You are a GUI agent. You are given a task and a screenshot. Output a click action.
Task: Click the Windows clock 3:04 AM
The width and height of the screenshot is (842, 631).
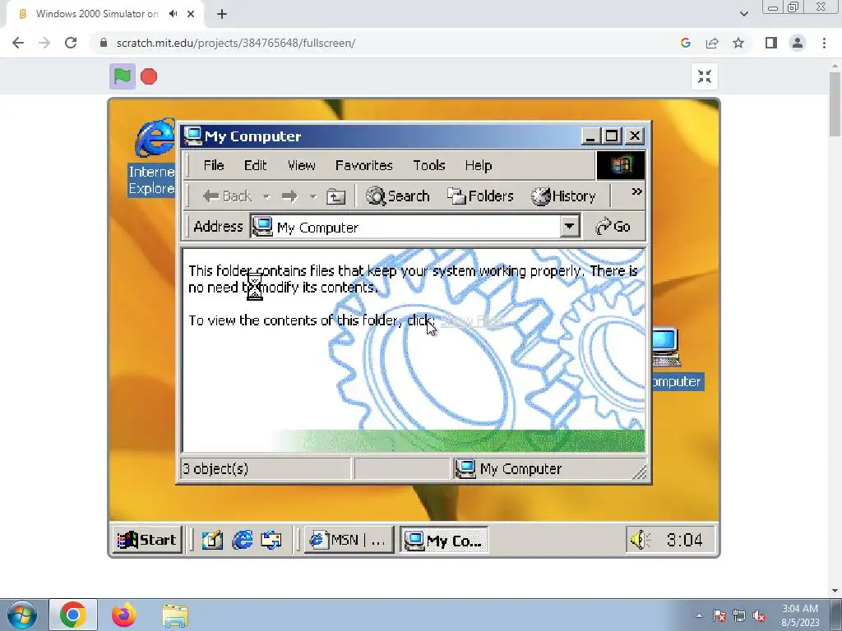pos(800,615)
